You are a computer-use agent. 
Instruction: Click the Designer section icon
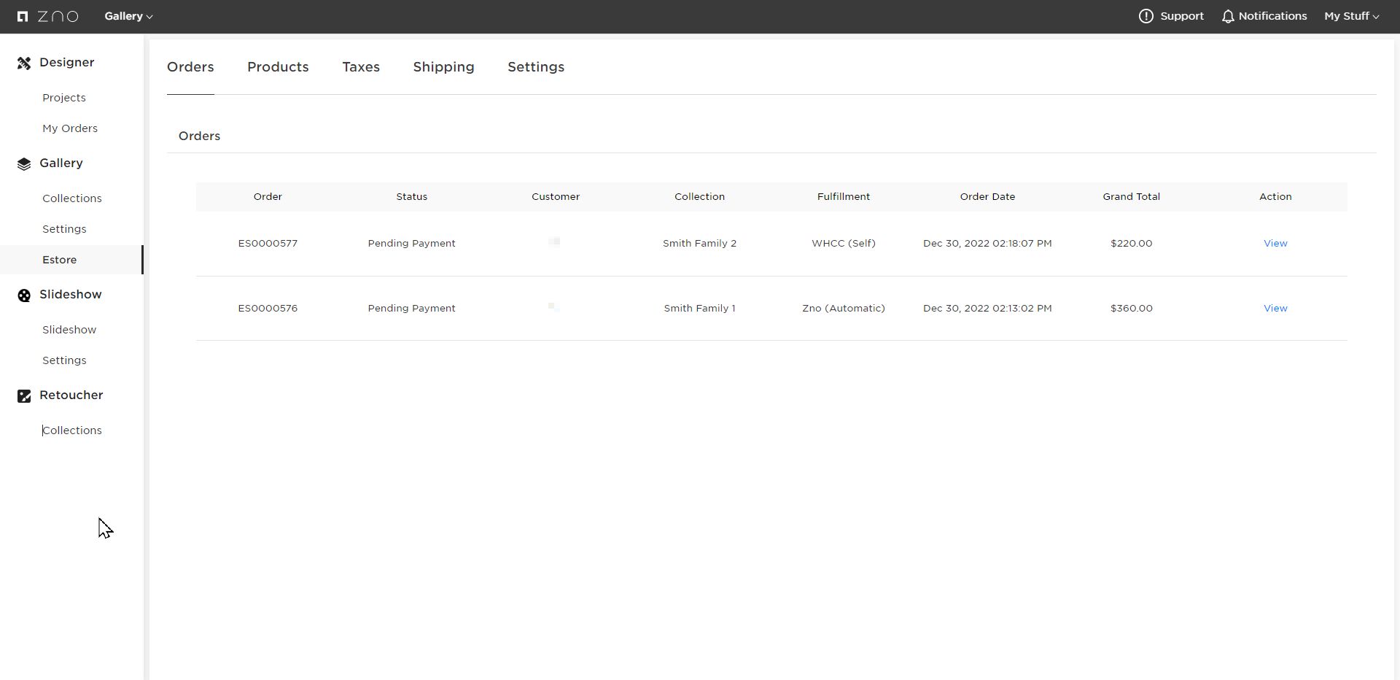point(24,63)
